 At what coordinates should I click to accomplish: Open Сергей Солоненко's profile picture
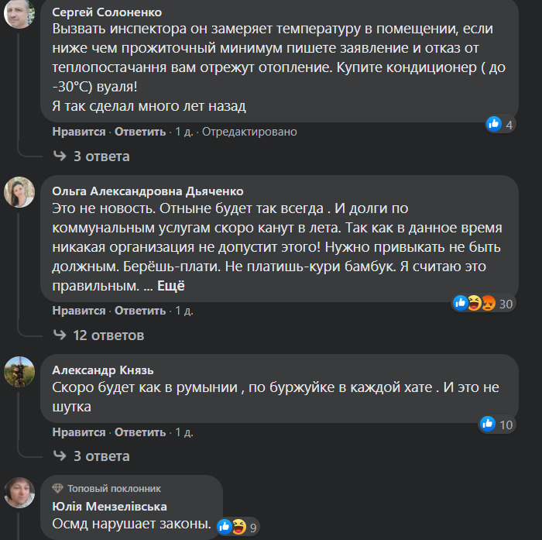tap(19, 13)
